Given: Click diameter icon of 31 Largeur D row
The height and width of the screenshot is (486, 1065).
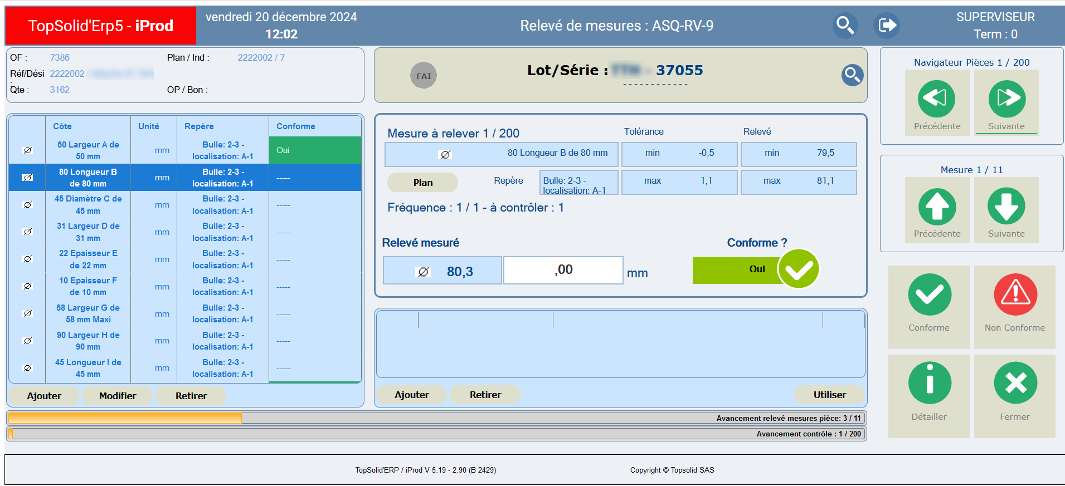Looking at the screenshot, I should (x=27, y=232).
